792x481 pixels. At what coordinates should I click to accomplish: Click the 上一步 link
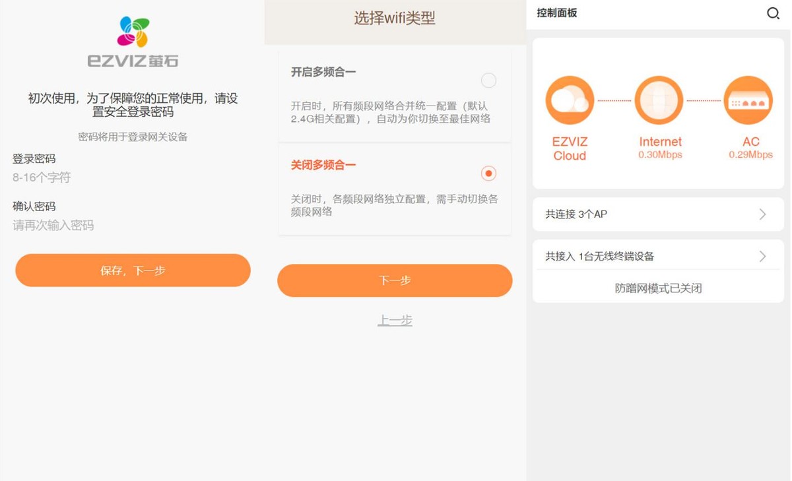[x=395, y=321]
